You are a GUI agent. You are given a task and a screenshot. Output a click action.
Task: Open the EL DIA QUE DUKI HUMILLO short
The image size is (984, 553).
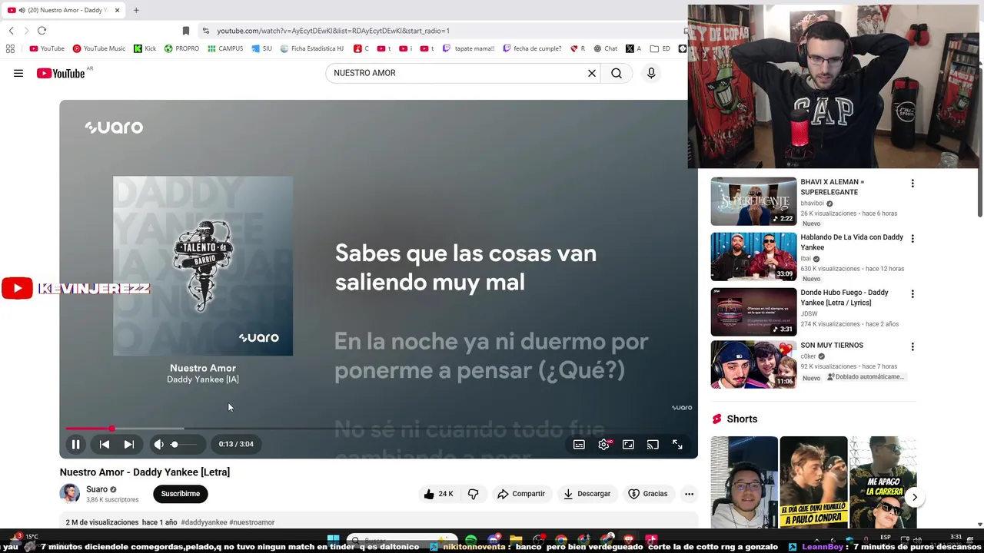pos(813,482)
